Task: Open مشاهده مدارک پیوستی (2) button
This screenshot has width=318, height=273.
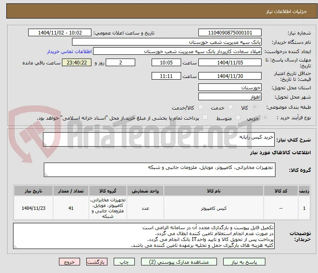Action: point(179,262)
